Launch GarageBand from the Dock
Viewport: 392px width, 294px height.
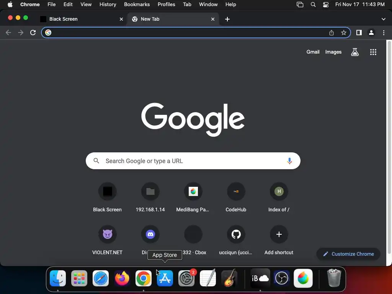[x=229, y=278]
